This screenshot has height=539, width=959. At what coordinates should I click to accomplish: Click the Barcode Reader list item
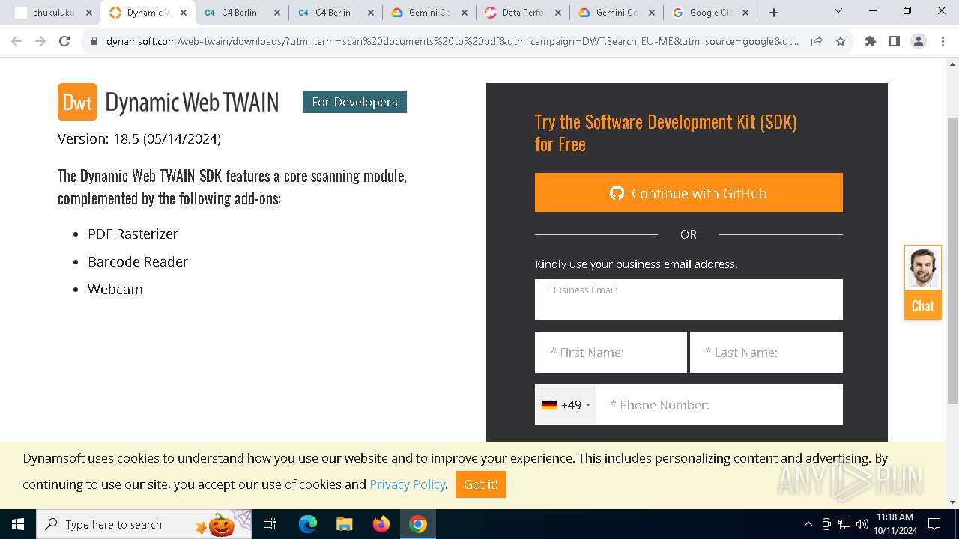coord(138,261)
